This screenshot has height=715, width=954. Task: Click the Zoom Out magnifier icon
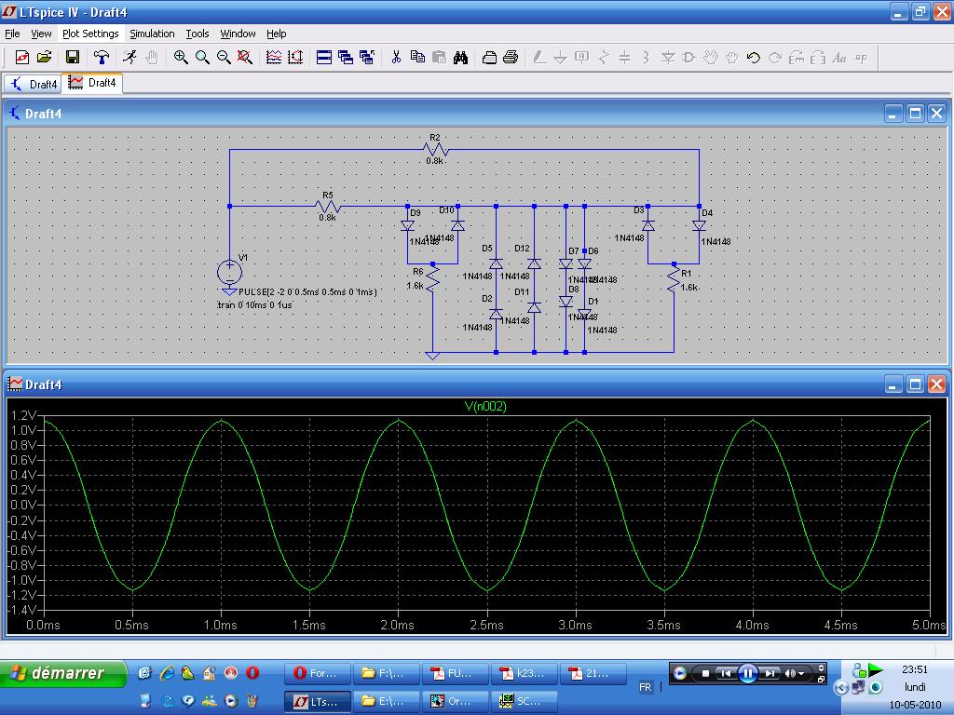[x=224, y=58]
